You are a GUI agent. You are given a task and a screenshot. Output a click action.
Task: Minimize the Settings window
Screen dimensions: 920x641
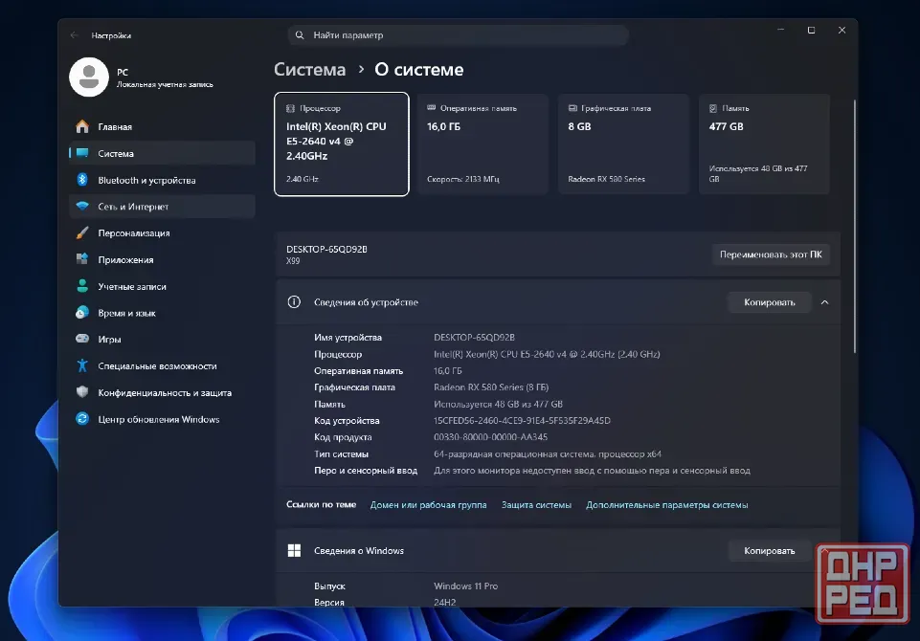tap(781, 30)
